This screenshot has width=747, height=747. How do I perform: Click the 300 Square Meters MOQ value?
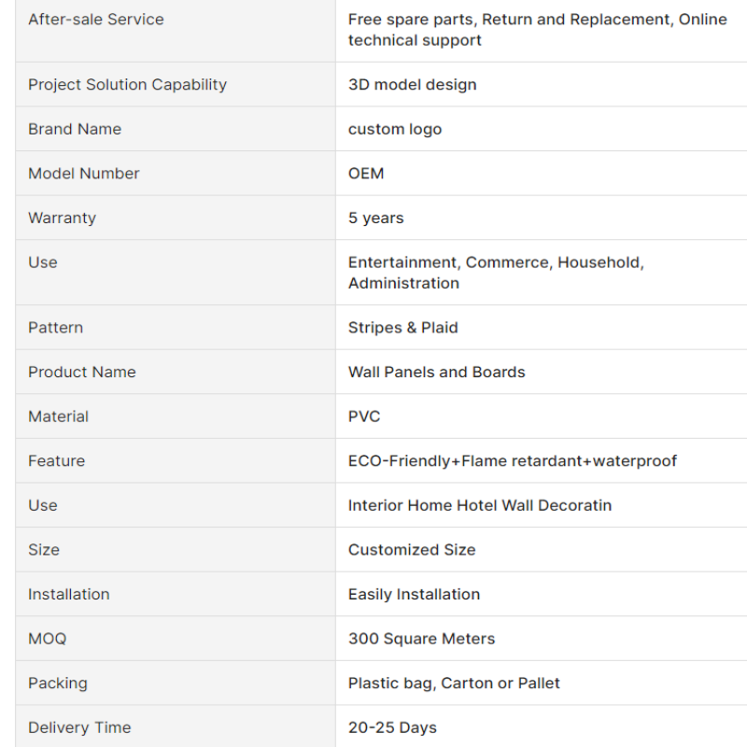pyautogui.click(x=422, y=639)
